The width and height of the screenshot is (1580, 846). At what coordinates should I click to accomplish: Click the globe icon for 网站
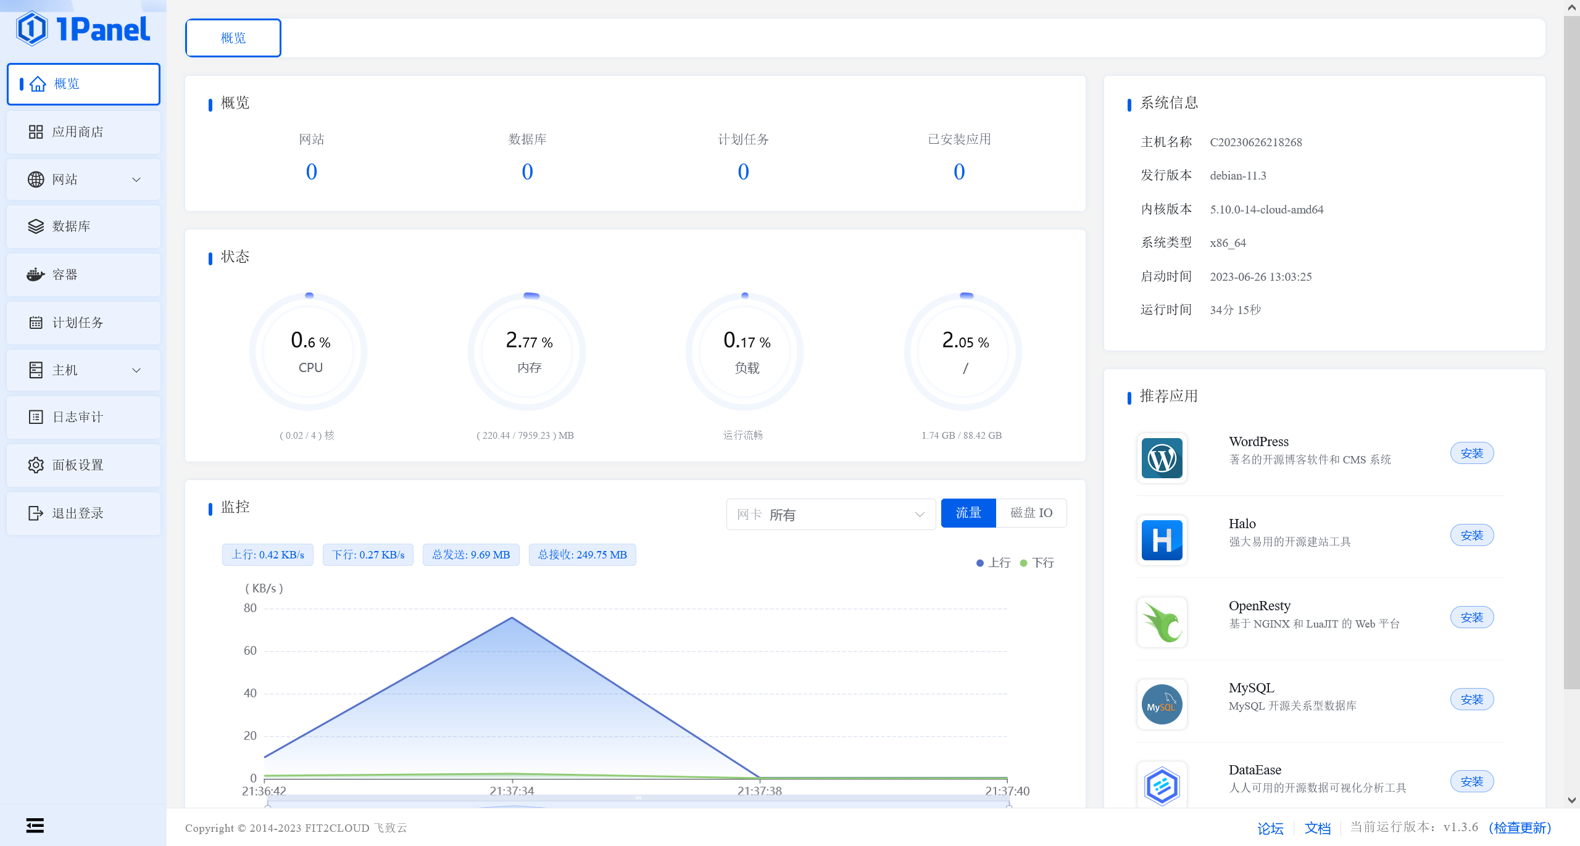pos(36,180)
